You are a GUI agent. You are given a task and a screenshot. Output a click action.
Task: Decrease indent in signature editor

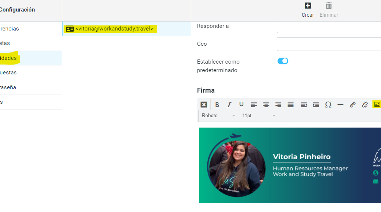coord(304,105)
